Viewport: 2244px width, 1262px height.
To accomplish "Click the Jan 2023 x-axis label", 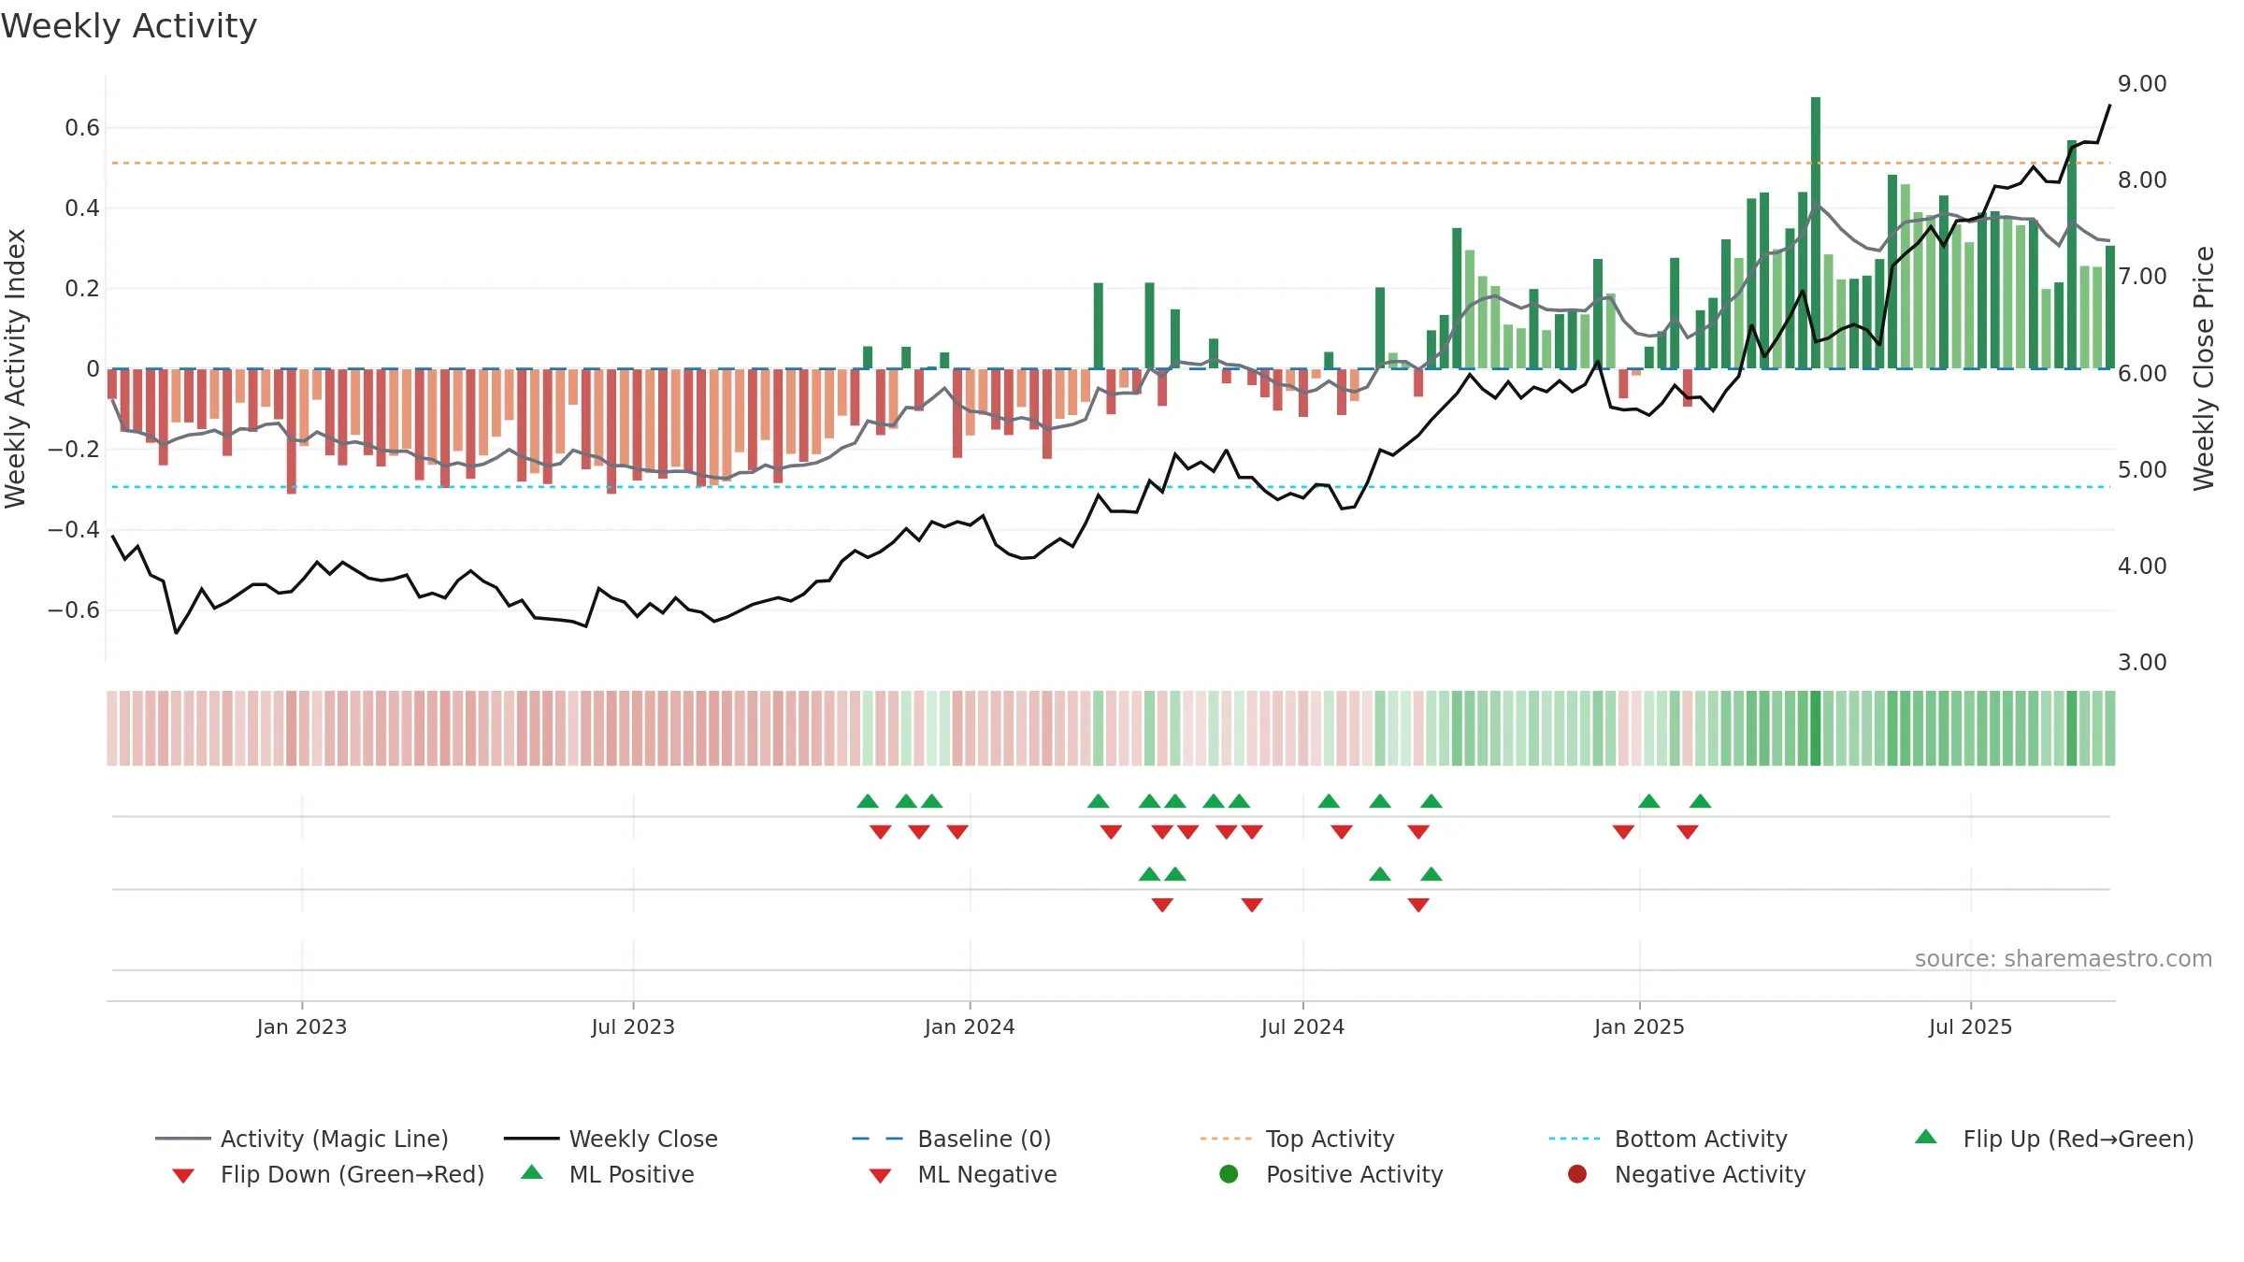I will [x=302, y=1026].
